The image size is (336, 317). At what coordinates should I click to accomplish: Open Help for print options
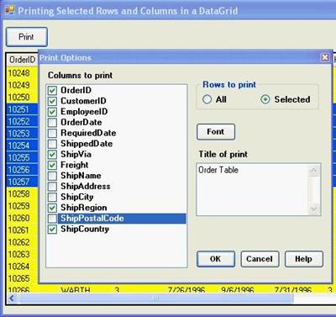304,259
